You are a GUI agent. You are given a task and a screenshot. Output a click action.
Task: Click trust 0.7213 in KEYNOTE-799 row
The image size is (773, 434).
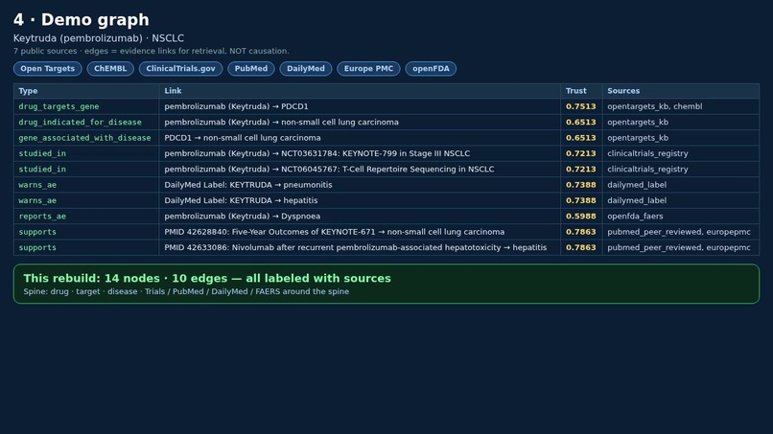581,153
